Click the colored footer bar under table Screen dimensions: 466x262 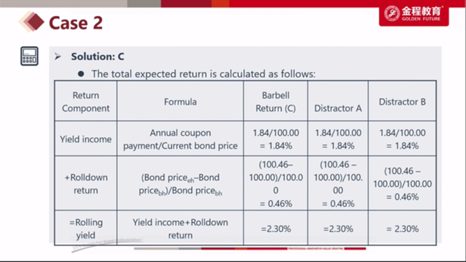[249, 248]
